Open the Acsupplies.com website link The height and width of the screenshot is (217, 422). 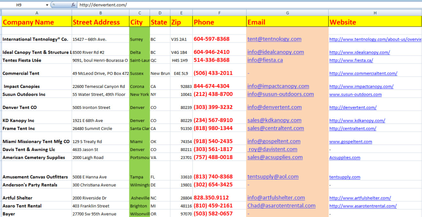(x=345, y=158)
